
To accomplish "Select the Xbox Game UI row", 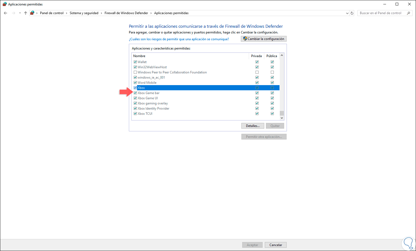I will 206,98.
